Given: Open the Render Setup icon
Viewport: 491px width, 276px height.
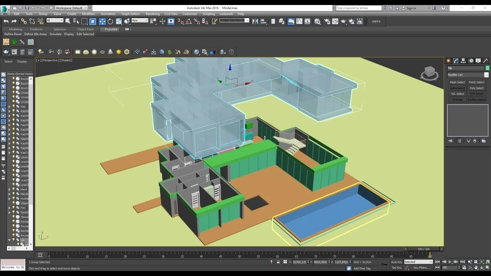Looking at the screenshot, I should [328, 21].
